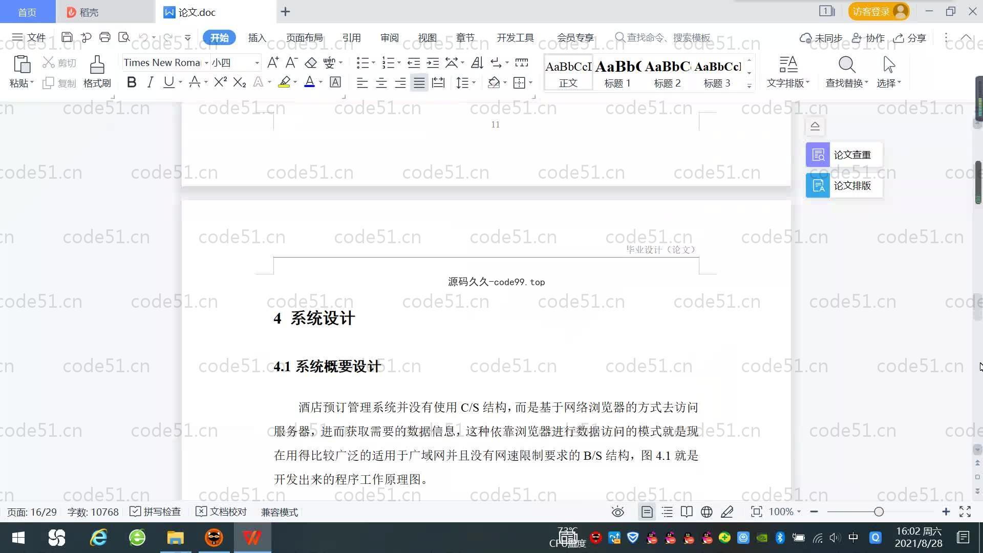Click the Save icon in quick toolbar
The image size is (983, 553).
tap(67, 37)
